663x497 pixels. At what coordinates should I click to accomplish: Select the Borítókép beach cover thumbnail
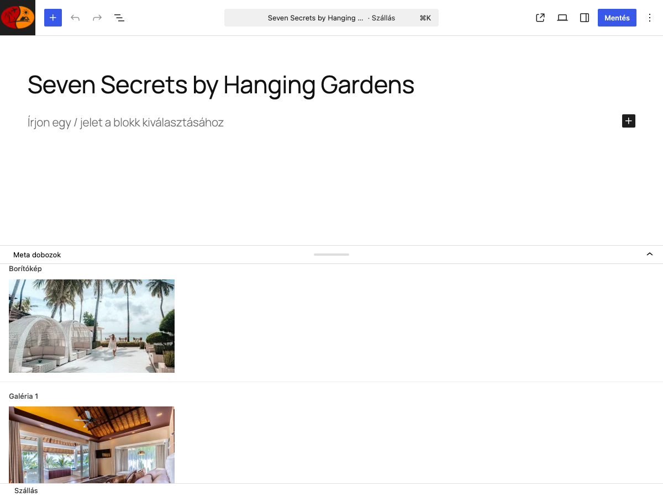92,326
